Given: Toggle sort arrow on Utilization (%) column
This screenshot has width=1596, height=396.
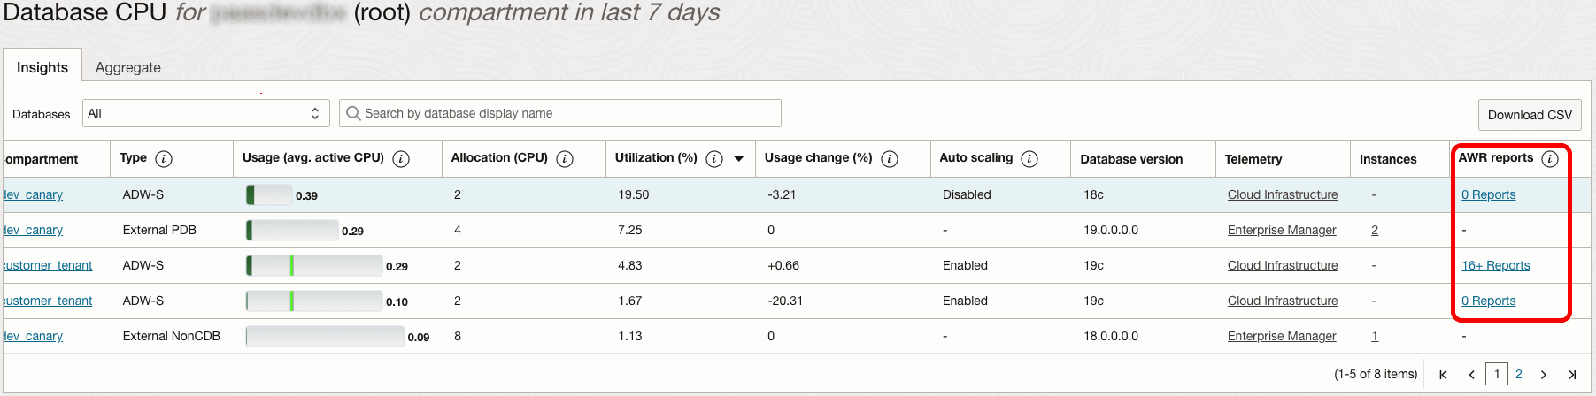Looking at the screenshot, I should 739,159.
